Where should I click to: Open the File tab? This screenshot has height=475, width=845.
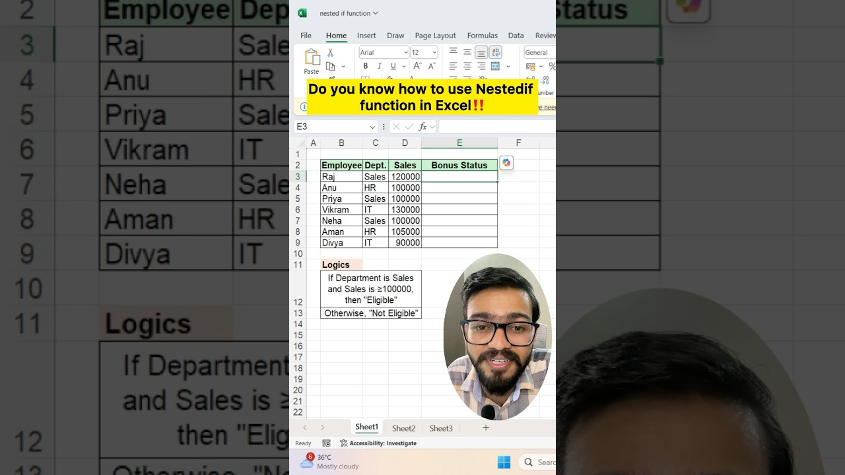[306, 36]
